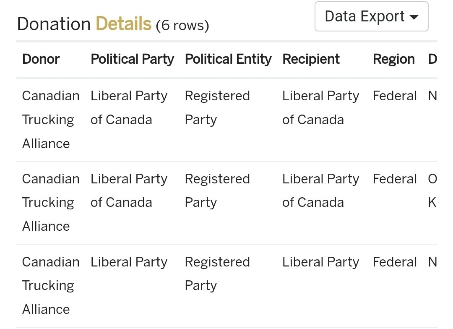
Task: Select third row Canadian Trucking Alliance donor
Action: pyautogui.click(x=50, y=285)
